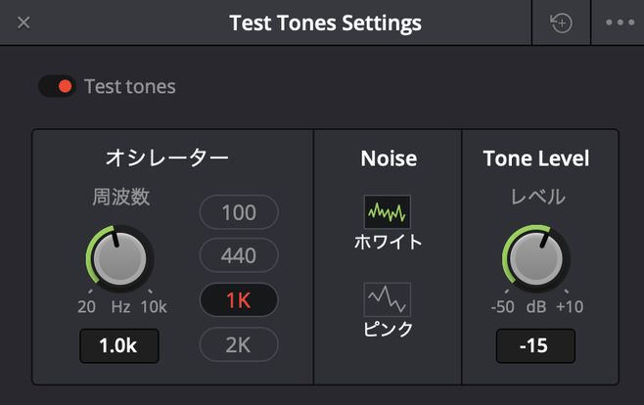Screen dimensions: 644x405
Task: Click the +10 dB maximum mark on the level knob
Action: (570, 306)
